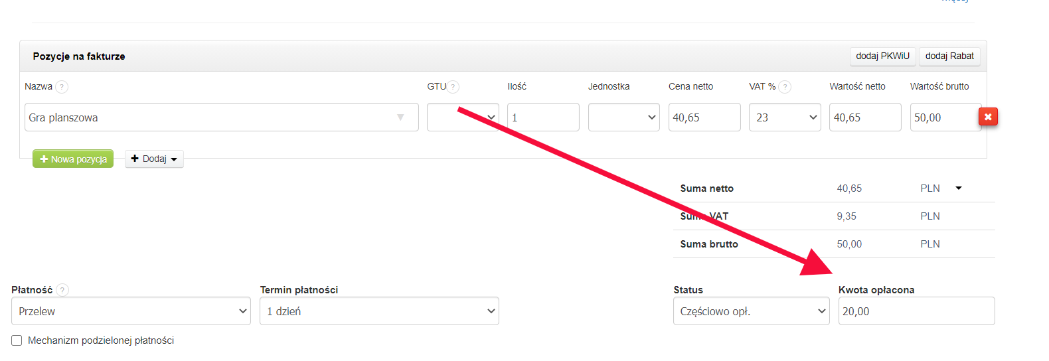Click the Kwota opłacona input field
Image resolution: width=1049 pixels, height=361 pixels.
coord(916,311)
